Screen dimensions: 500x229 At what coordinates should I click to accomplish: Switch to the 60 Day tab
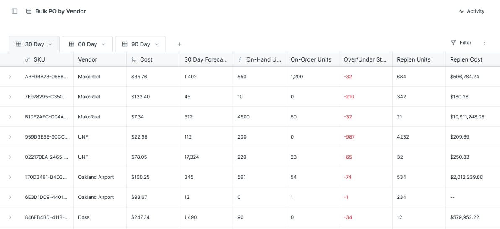(87, 44)
